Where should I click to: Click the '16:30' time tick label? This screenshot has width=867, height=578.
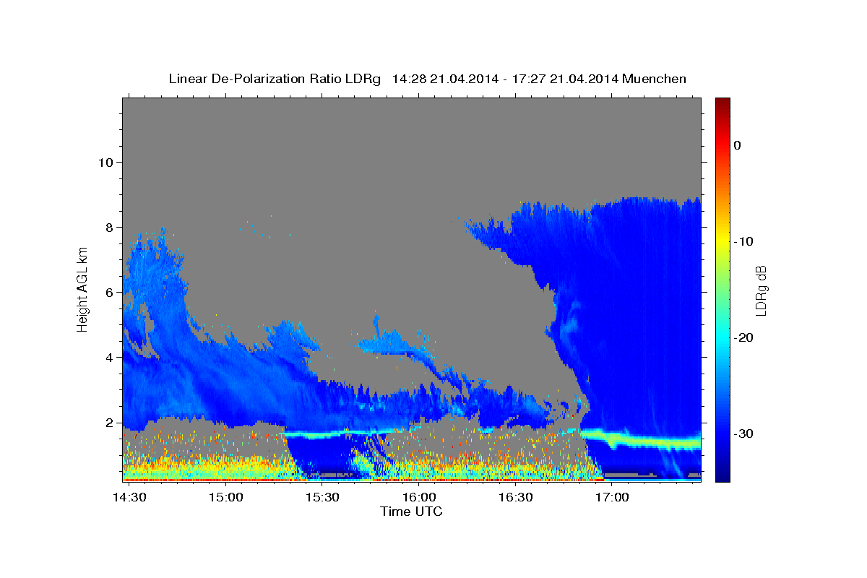(517, 498)
